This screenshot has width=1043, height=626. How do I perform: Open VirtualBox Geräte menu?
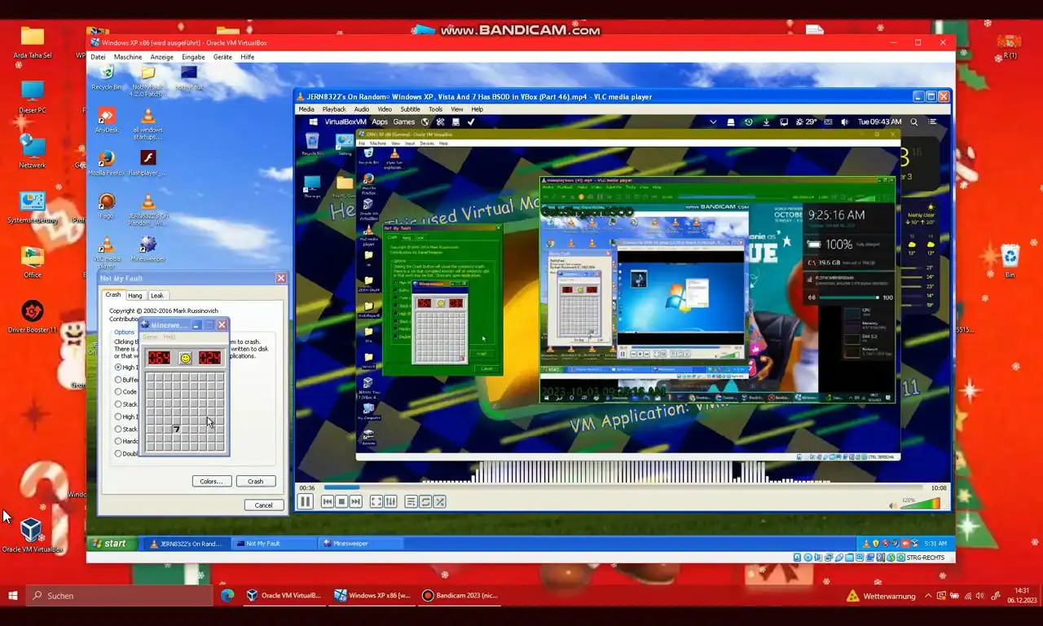pos(222,57)
